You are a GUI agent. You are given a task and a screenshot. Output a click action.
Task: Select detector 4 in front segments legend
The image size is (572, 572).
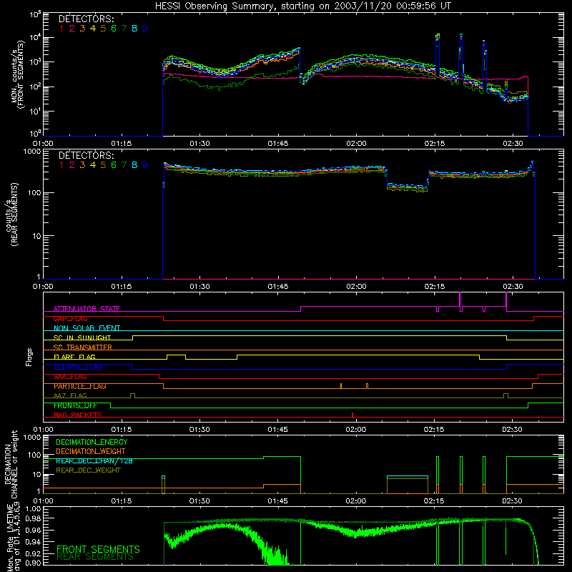click(93, 29)
